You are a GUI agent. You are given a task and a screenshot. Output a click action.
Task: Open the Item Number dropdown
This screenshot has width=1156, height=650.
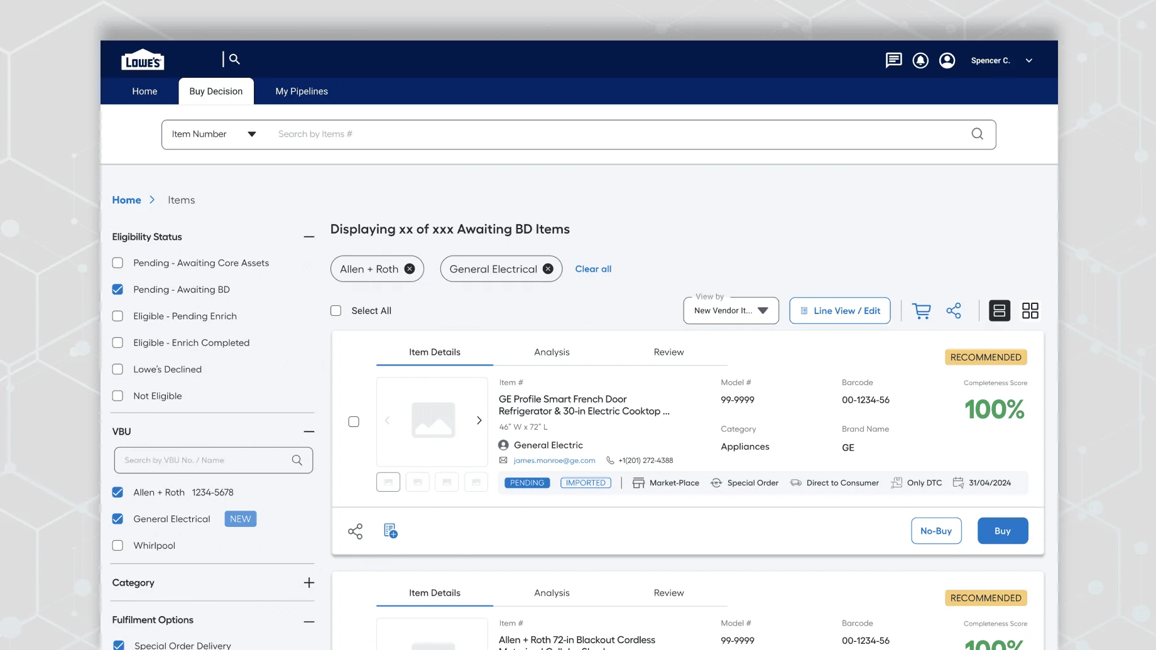[x=214, y=134]
